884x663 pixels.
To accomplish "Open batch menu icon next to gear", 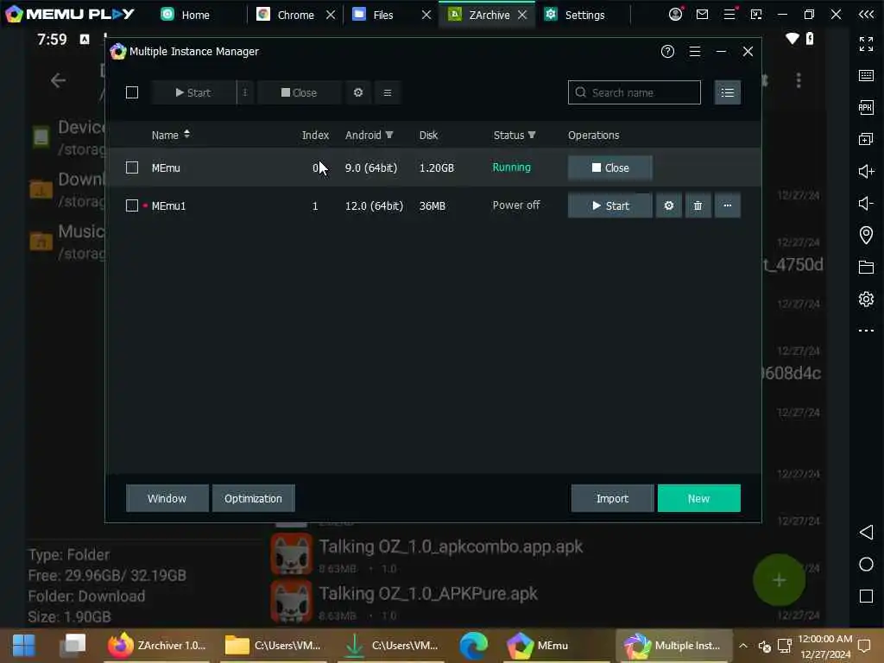I will [388, 92].
